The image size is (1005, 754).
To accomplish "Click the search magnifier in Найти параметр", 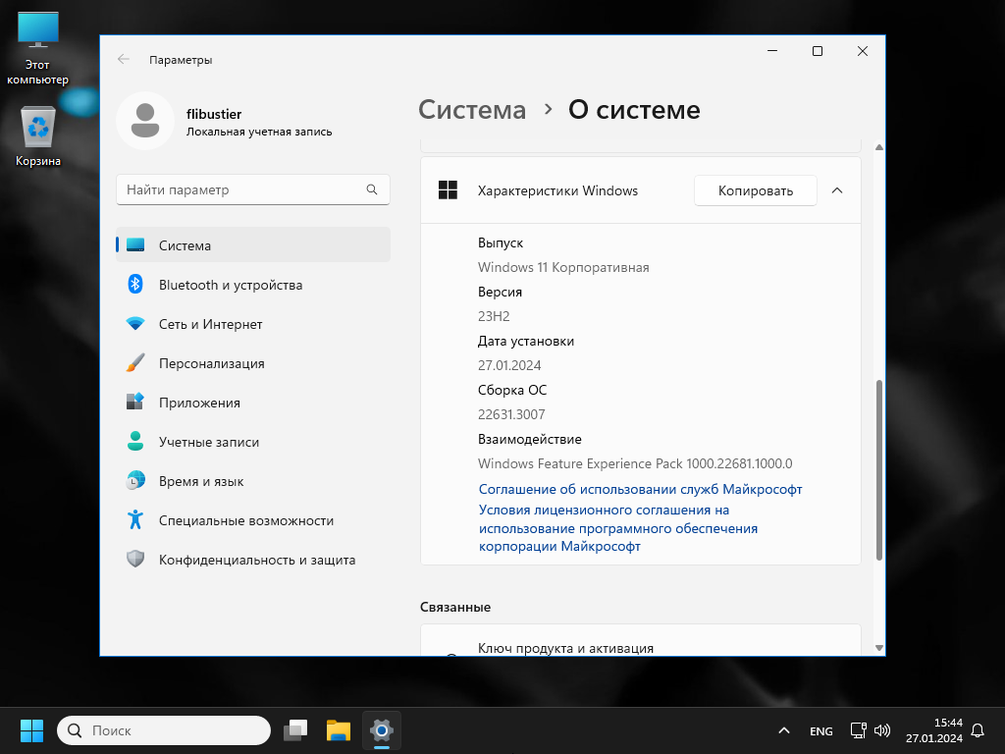I will (x=372, y=189).
